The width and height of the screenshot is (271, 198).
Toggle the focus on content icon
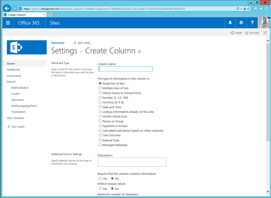[x=265, y=33]
